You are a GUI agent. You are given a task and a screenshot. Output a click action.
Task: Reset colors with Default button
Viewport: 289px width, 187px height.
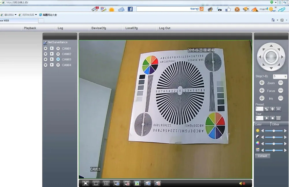coord(262,156)
